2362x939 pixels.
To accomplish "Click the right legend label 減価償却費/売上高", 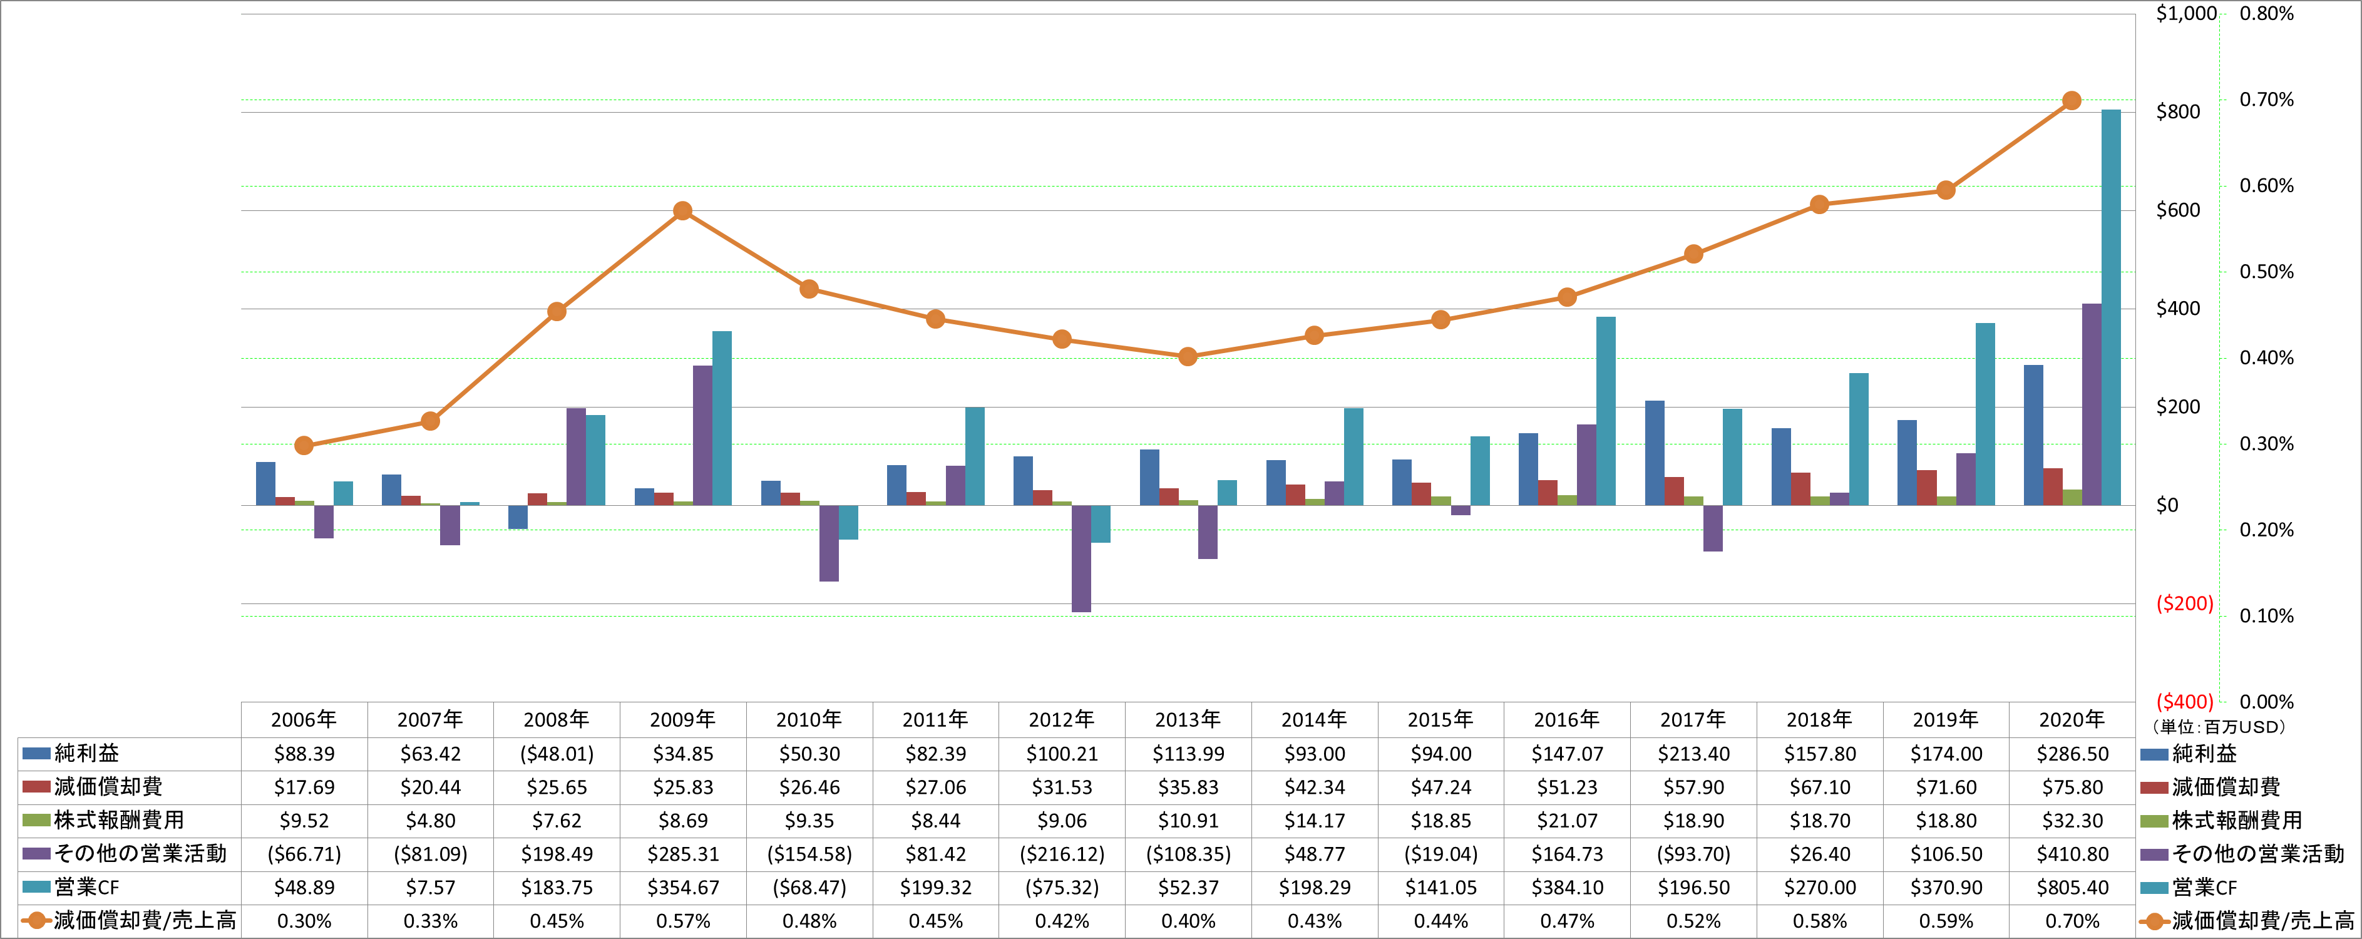I will click(x=2262, y=921).
